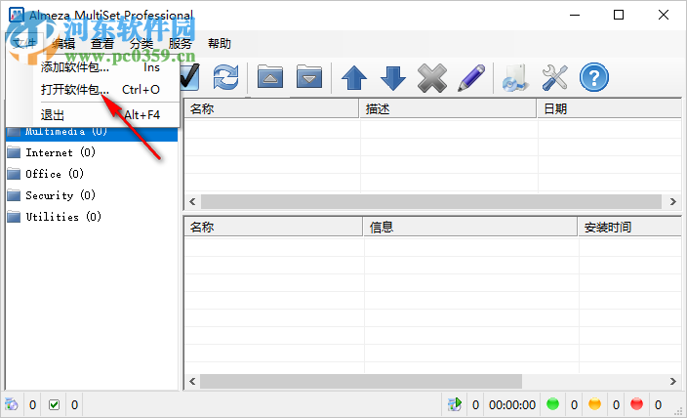Delete item using gray X icon

[432, 78]
